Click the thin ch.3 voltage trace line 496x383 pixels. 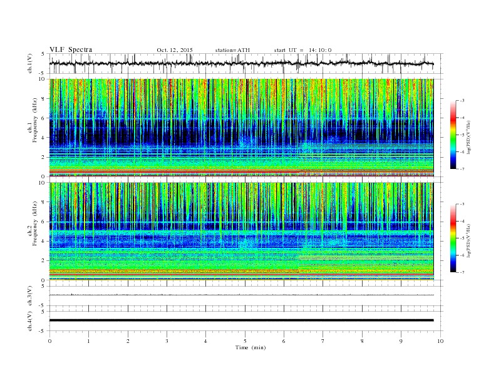pos(241,295)
